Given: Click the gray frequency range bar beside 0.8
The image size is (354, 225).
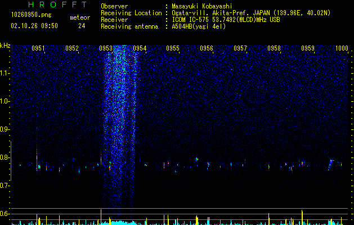Looking at the screenshot, I should click(11, 161).
